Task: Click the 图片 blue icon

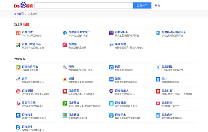Action: click(x=158, y=79)
